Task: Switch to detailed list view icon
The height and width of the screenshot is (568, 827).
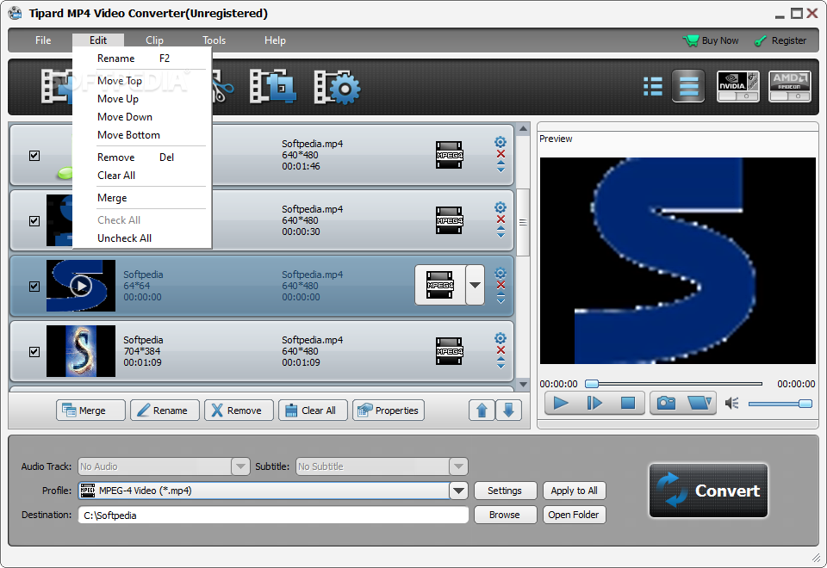Action: tap(688, 86)
